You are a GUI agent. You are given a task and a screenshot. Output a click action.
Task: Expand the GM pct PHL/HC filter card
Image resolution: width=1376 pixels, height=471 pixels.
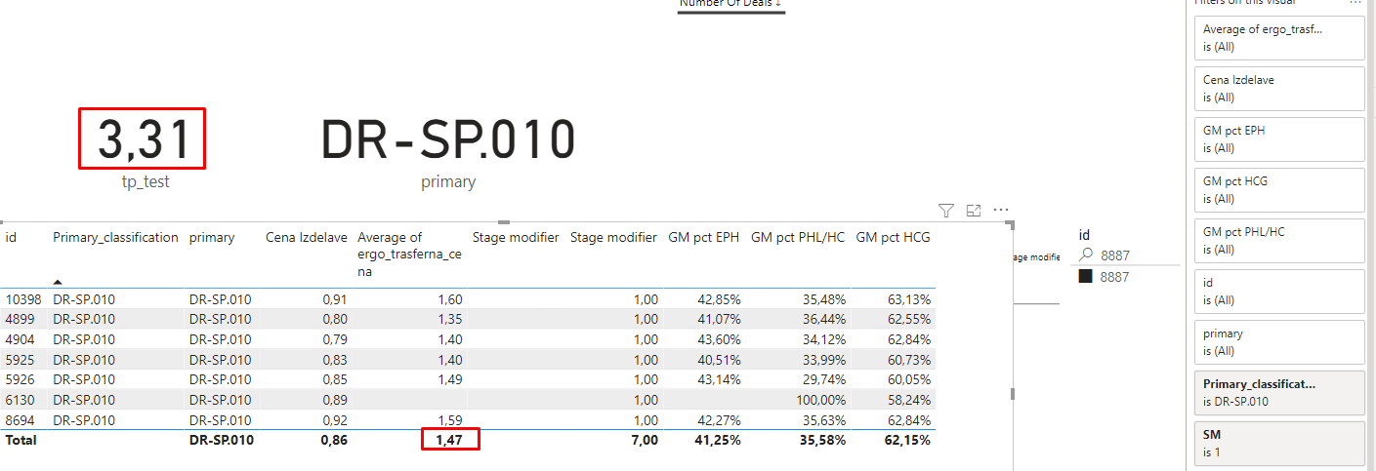pyautogui.click(x=1279, y=240)
